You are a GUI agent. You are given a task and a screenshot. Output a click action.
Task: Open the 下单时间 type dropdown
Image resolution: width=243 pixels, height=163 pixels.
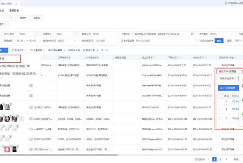tap(126, 34)
